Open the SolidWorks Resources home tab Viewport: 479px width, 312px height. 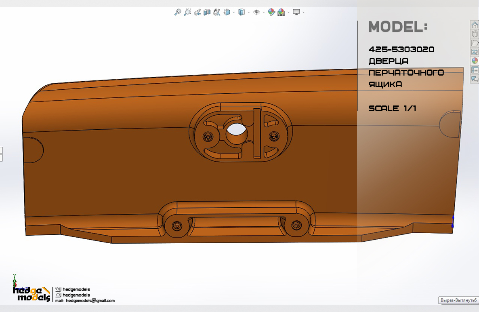(475, 25)
